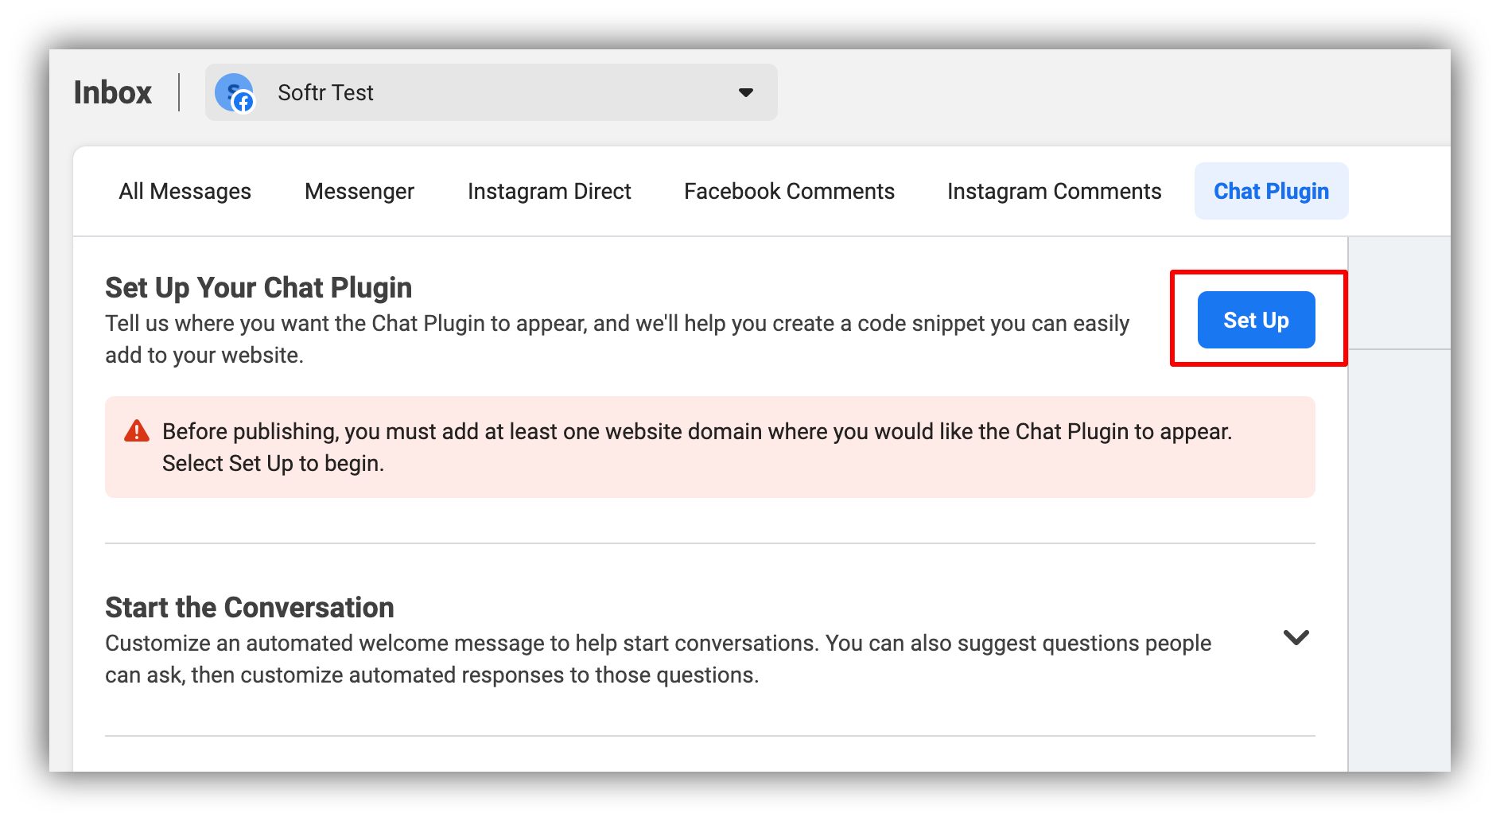Click the Softr Test page name text
Viewport: 1500px width, 821px height.
tap(325, 92)
